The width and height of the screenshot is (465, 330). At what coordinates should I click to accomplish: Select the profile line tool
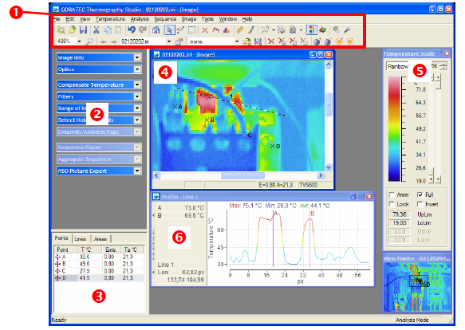215,30
